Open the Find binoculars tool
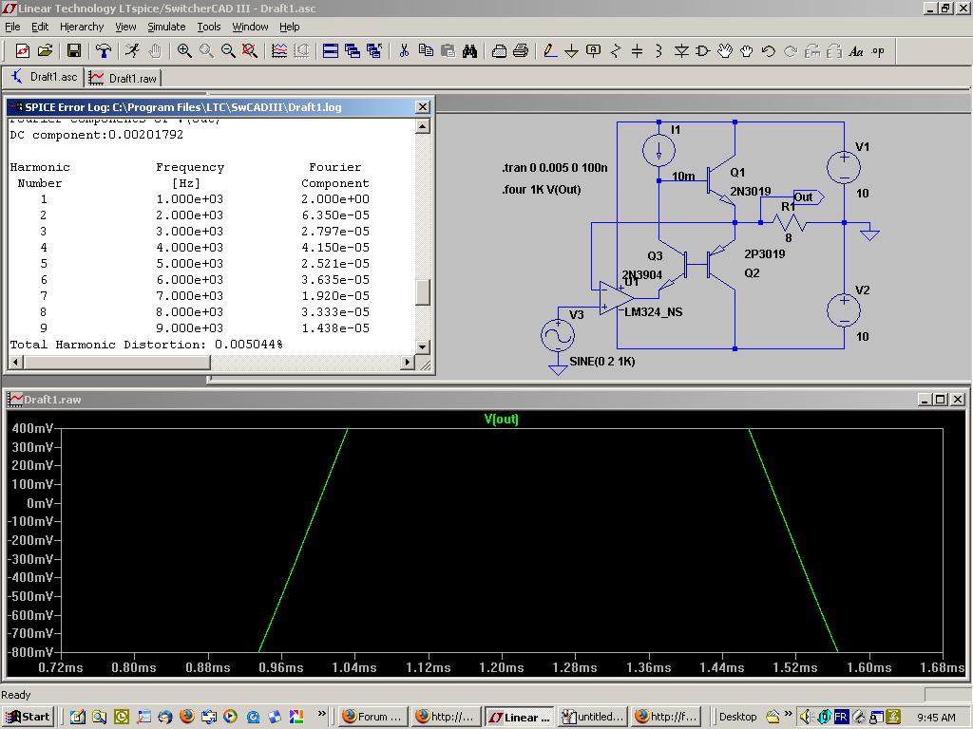The height and width of the screenshot is (729, 973). pyautogui.click(x=469, y=51)
